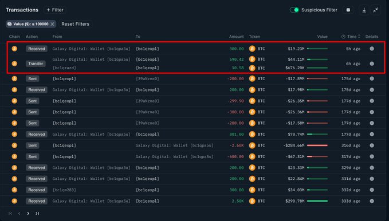
Task: Open Galaxy Digital recipient in the 317d ago row
Action: coord(174,156)
